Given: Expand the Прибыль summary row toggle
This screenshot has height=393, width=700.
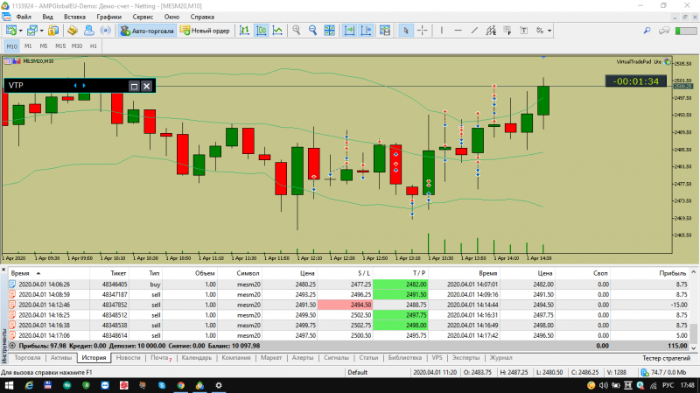Looking at the screenshot, I should click(12, 346).
